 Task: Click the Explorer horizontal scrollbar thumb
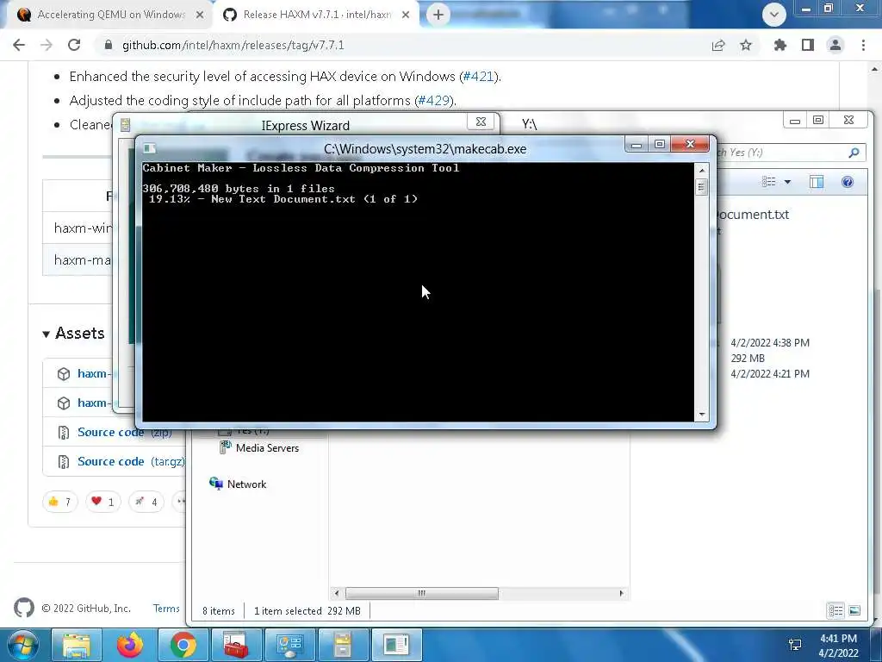[421, 593]
